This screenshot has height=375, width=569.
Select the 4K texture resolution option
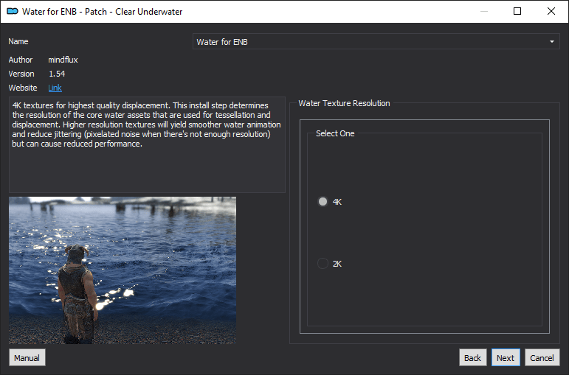[323, 201]
